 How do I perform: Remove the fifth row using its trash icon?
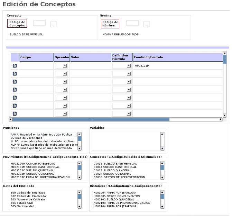point(15,98)
